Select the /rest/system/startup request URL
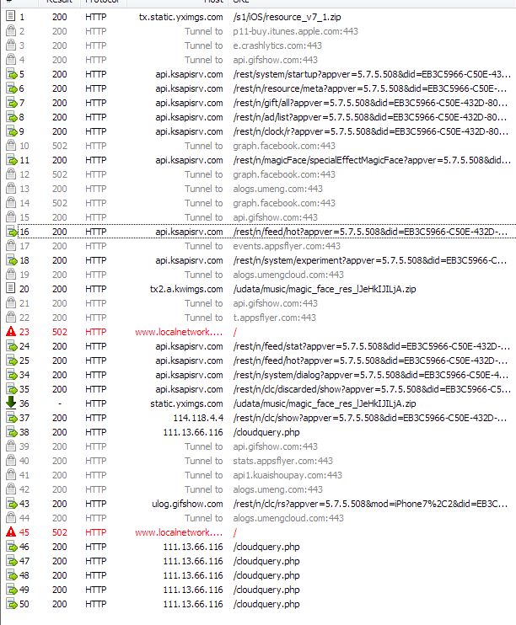Screen dimensions: 516x625 click(372, 74)
